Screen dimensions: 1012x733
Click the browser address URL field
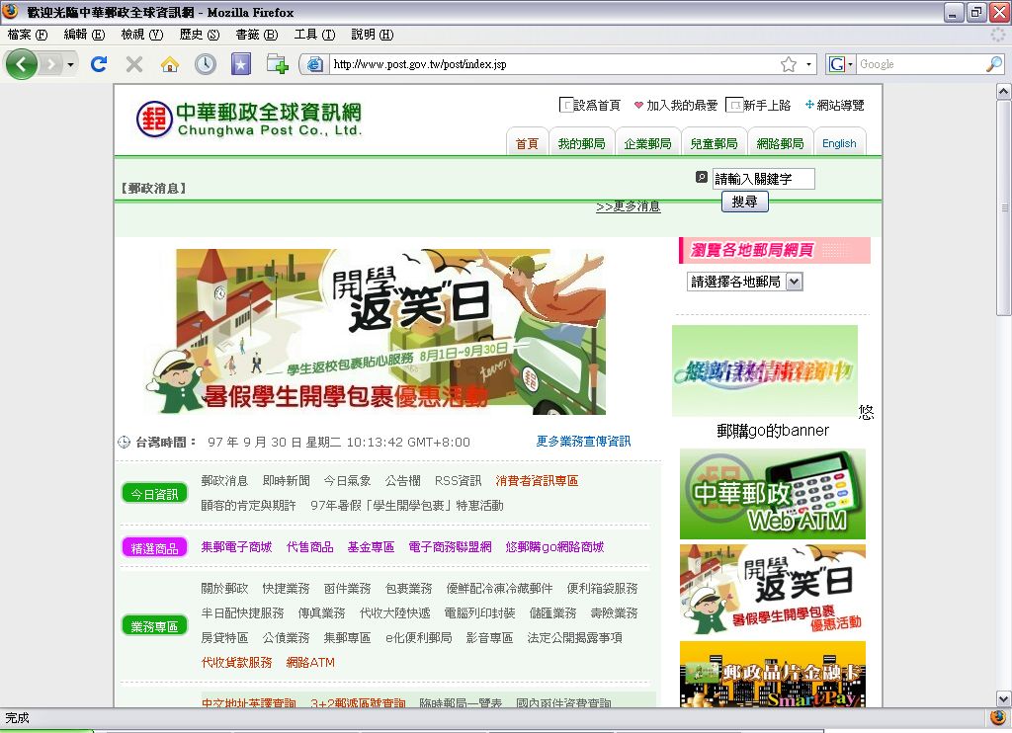click(555, 64)
